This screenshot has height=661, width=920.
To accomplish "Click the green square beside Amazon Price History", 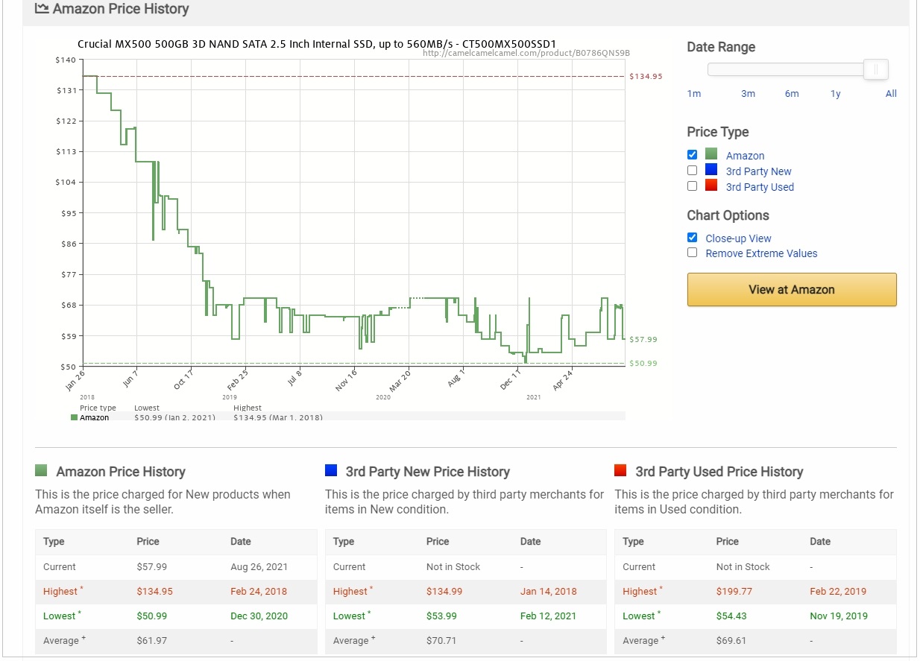I will (x=41, y=470).
